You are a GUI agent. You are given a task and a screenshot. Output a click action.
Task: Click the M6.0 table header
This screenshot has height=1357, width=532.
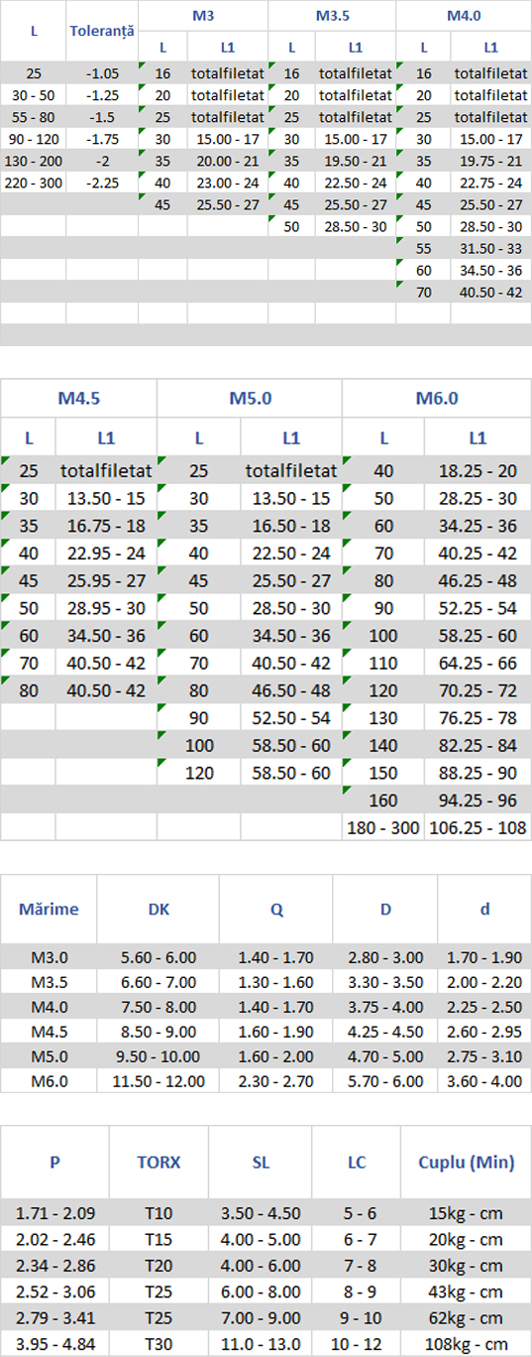tap(437, 398)
